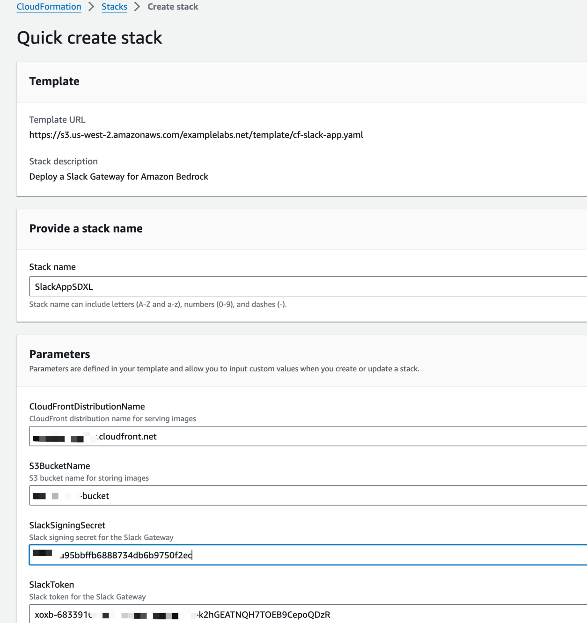The width and height of the screenshot is (587, 623).
Task: Click the SlackSigningSecret input field
Action: click(x=308, y=555)
